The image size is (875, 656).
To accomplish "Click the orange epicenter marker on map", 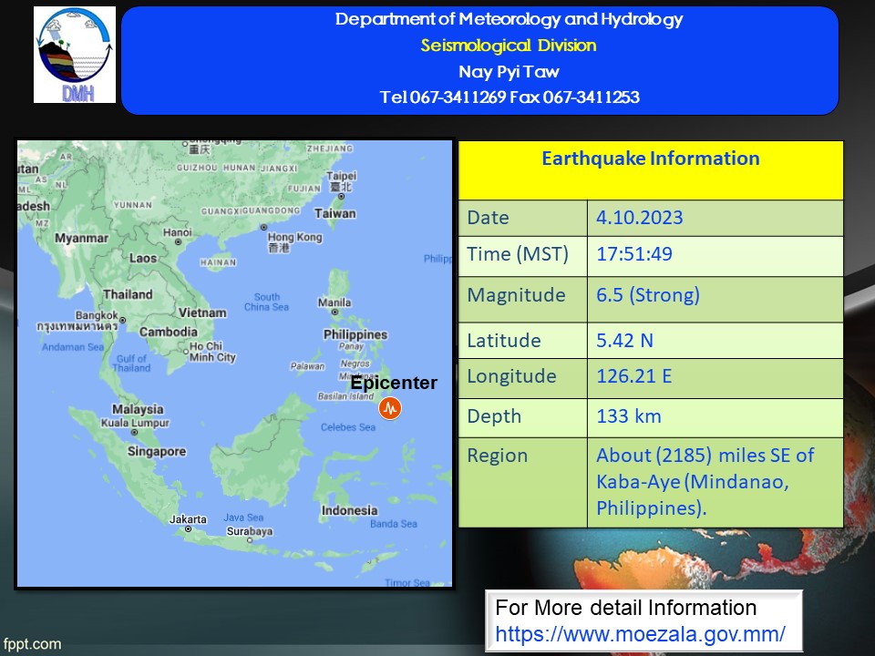I will [390, 408].
